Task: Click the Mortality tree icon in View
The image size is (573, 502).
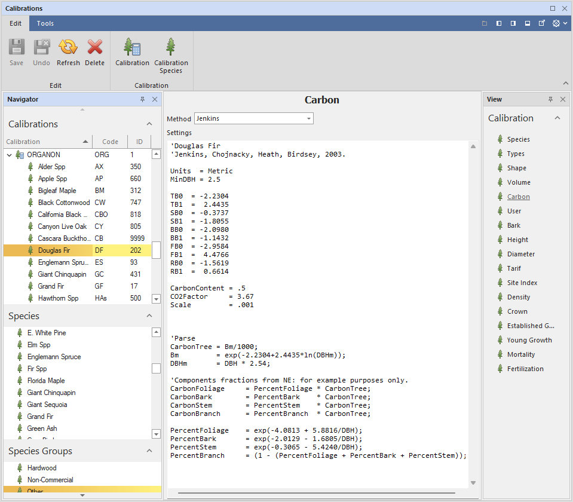Action: 500,354
